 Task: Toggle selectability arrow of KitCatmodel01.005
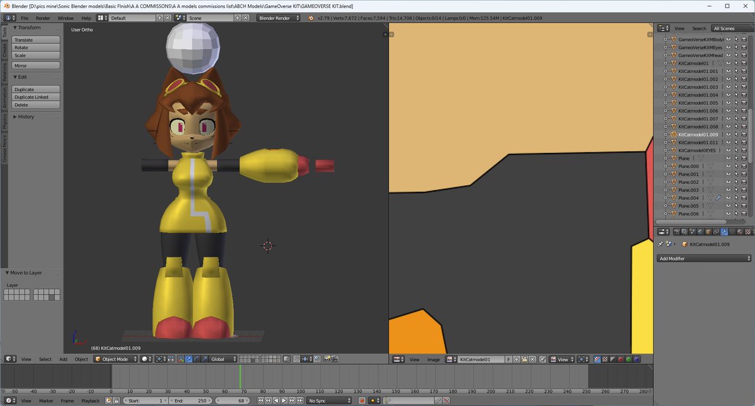tap(736, 103)
